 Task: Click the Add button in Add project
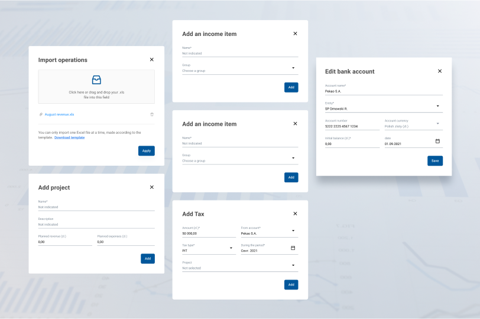tap(147, 258)
